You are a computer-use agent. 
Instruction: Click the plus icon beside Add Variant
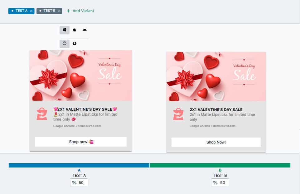[68, 11]
